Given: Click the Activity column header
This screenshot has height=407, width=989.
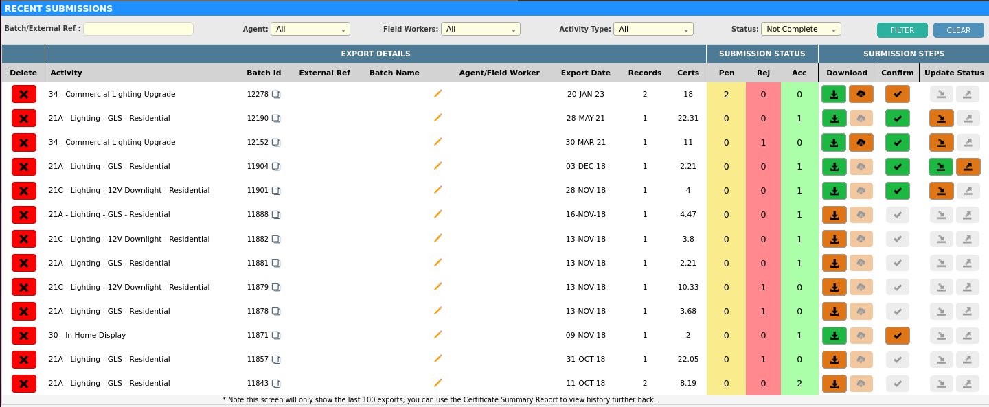Looking at the screenshot, I should pyautogui.click(x=66, y=73).
